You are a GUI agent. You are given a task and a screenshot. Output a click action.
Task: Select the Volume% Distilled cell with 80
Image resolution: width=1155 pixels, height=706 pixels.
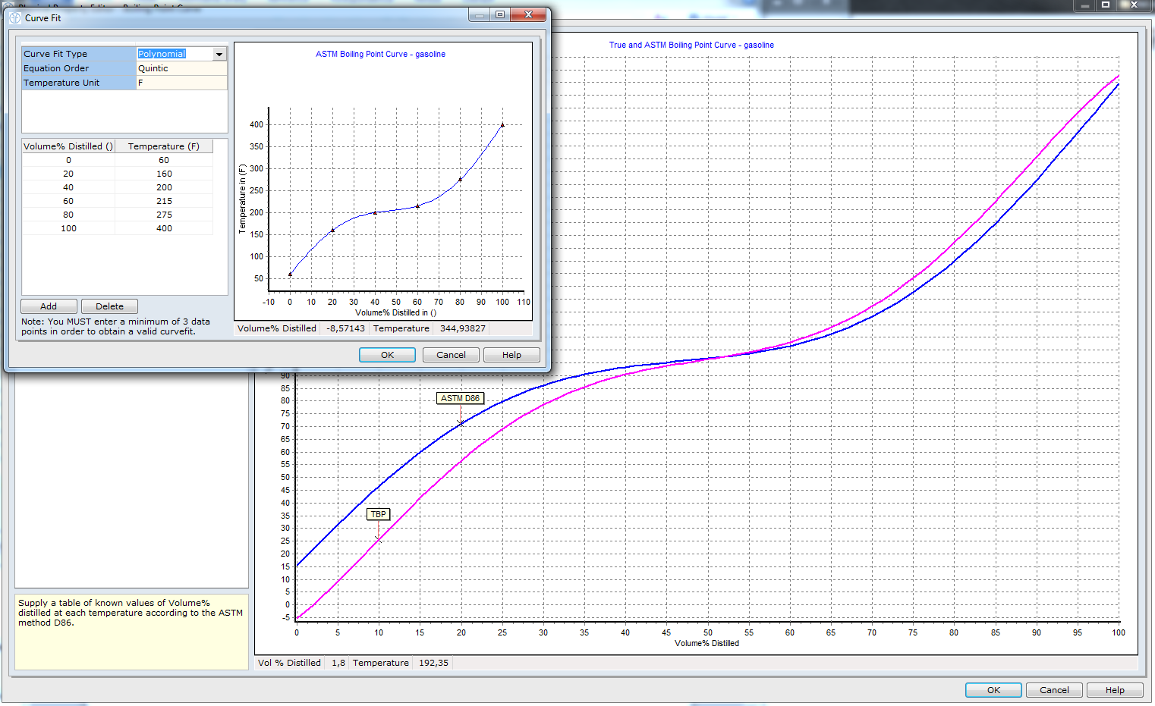tap(68, 215)
